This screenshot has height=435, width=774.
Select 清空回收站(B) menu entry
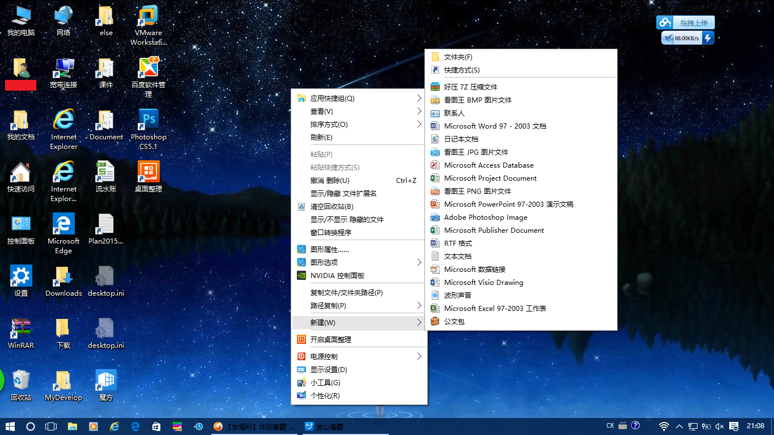[x=359, y=206]
